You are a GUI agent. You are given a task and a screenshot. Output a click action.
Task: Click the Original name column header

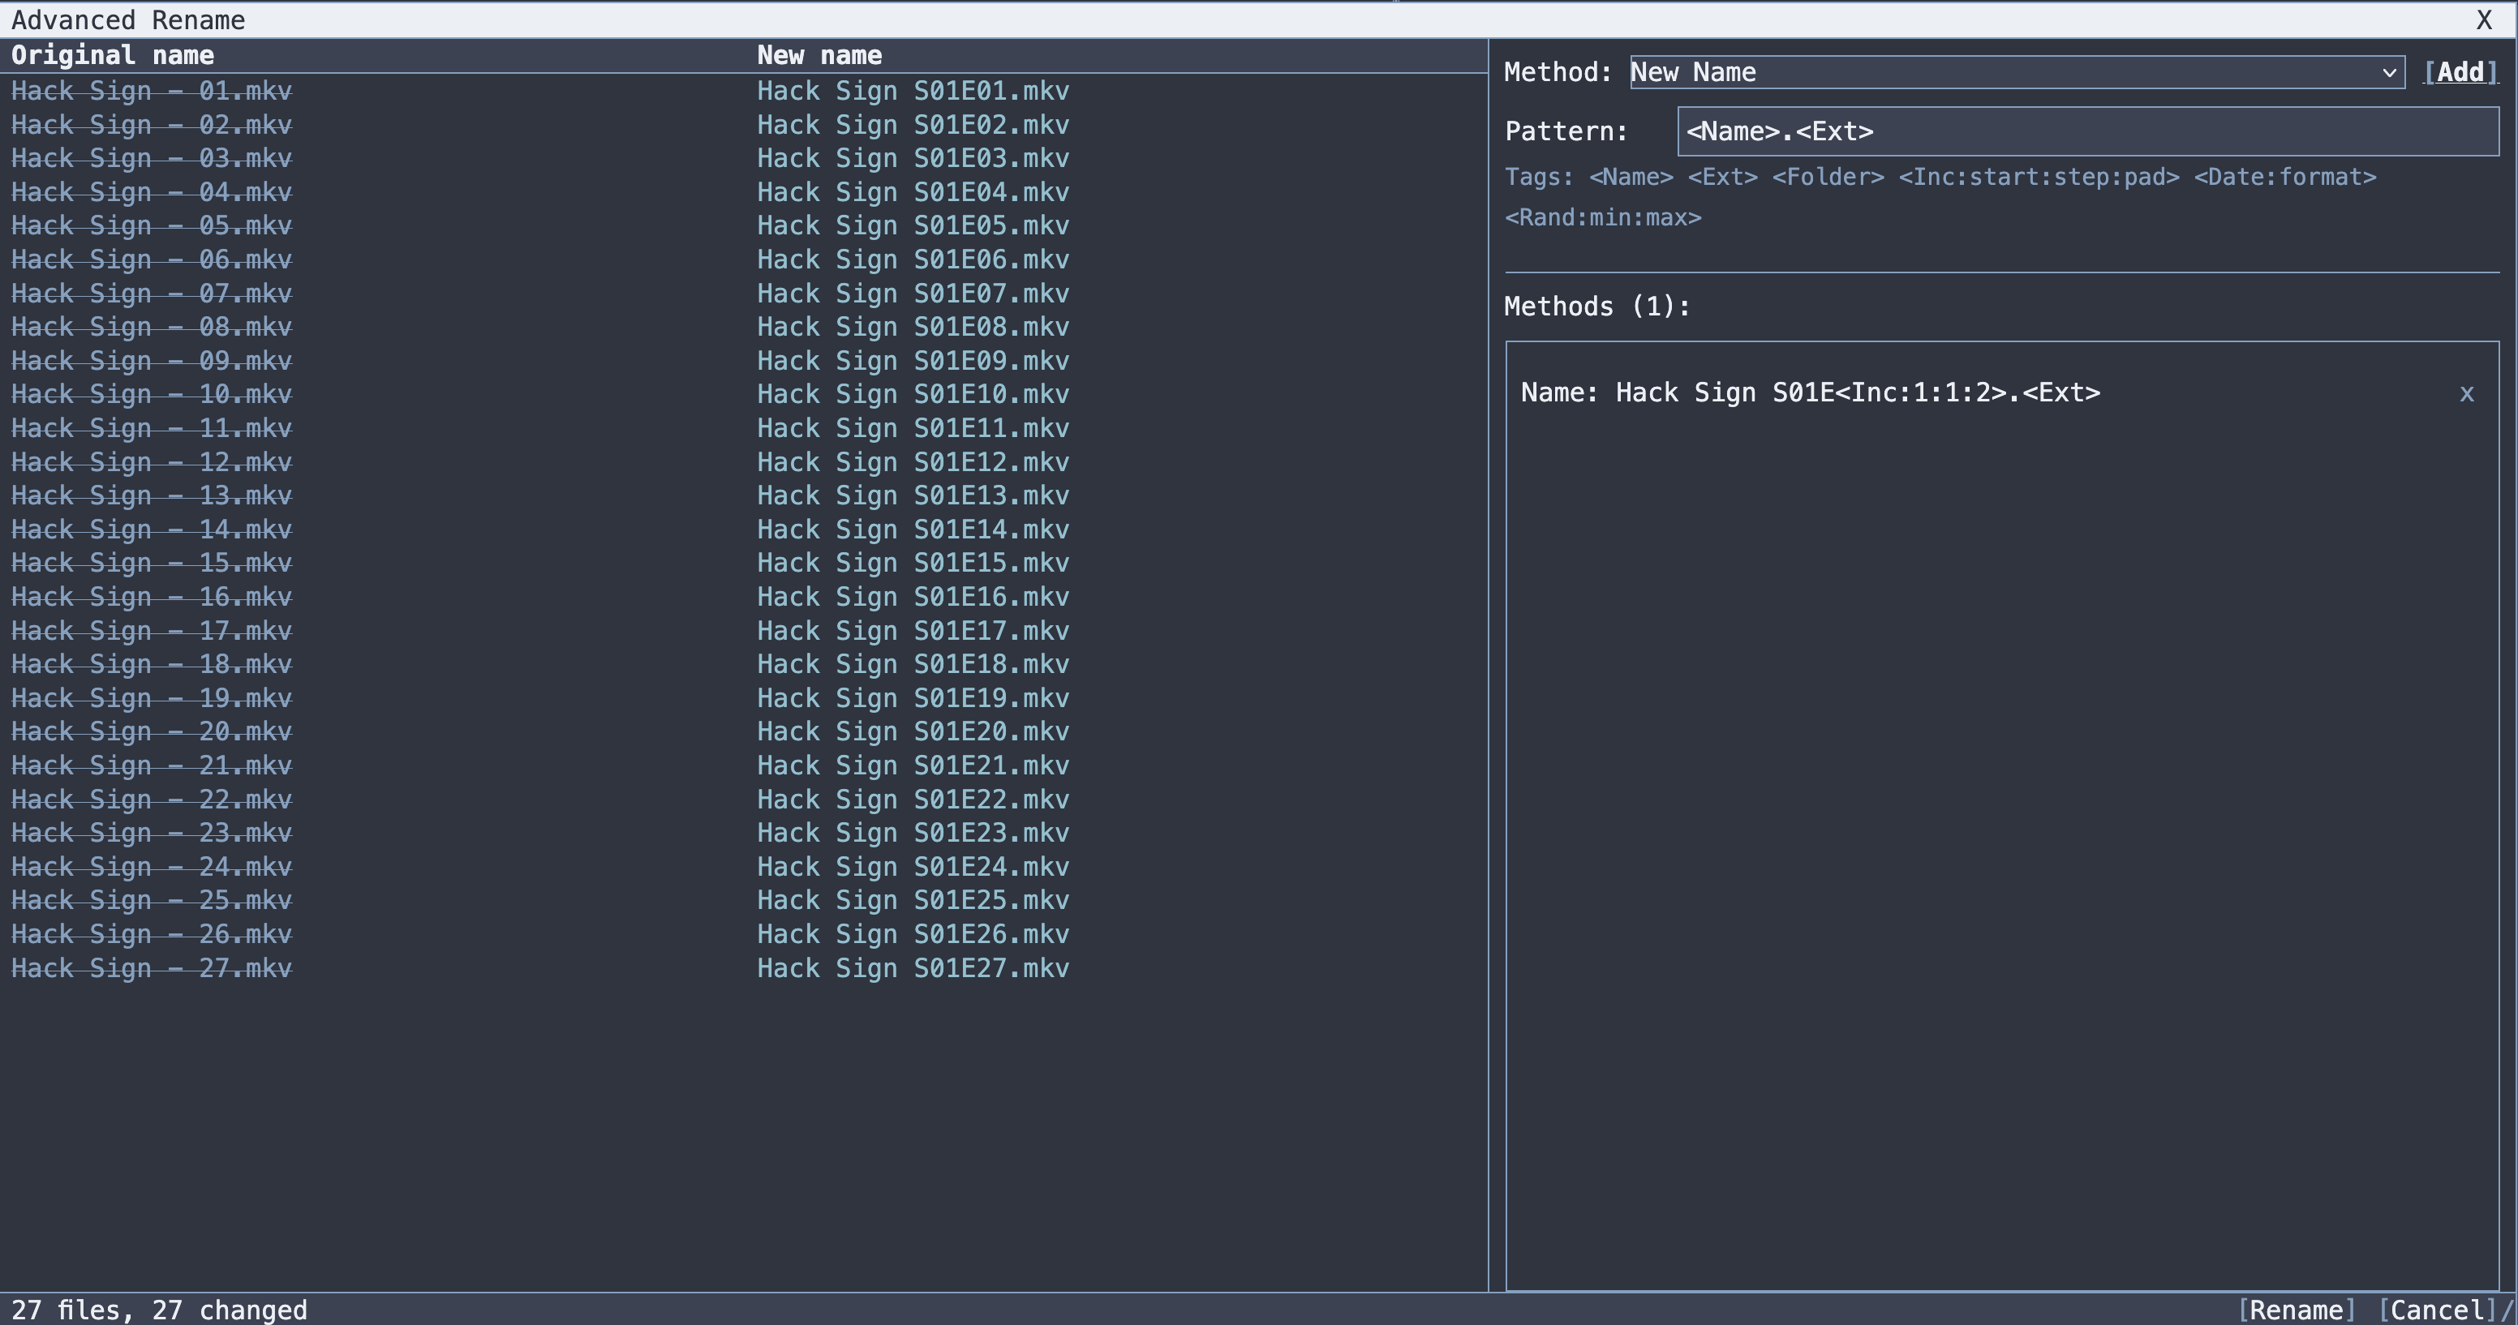click(x=113, y=56)
